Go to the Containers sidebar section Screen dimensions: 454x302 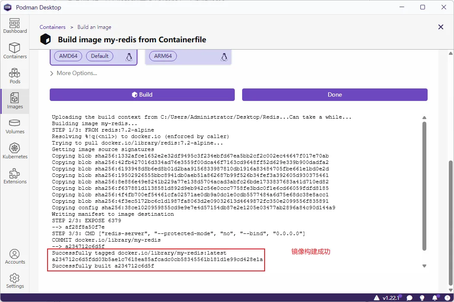(15, 51)
